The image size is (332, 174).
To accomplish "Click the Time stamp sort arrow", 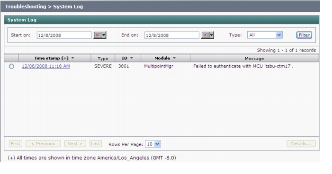I will pyautogui.click(x=72, y=58).
